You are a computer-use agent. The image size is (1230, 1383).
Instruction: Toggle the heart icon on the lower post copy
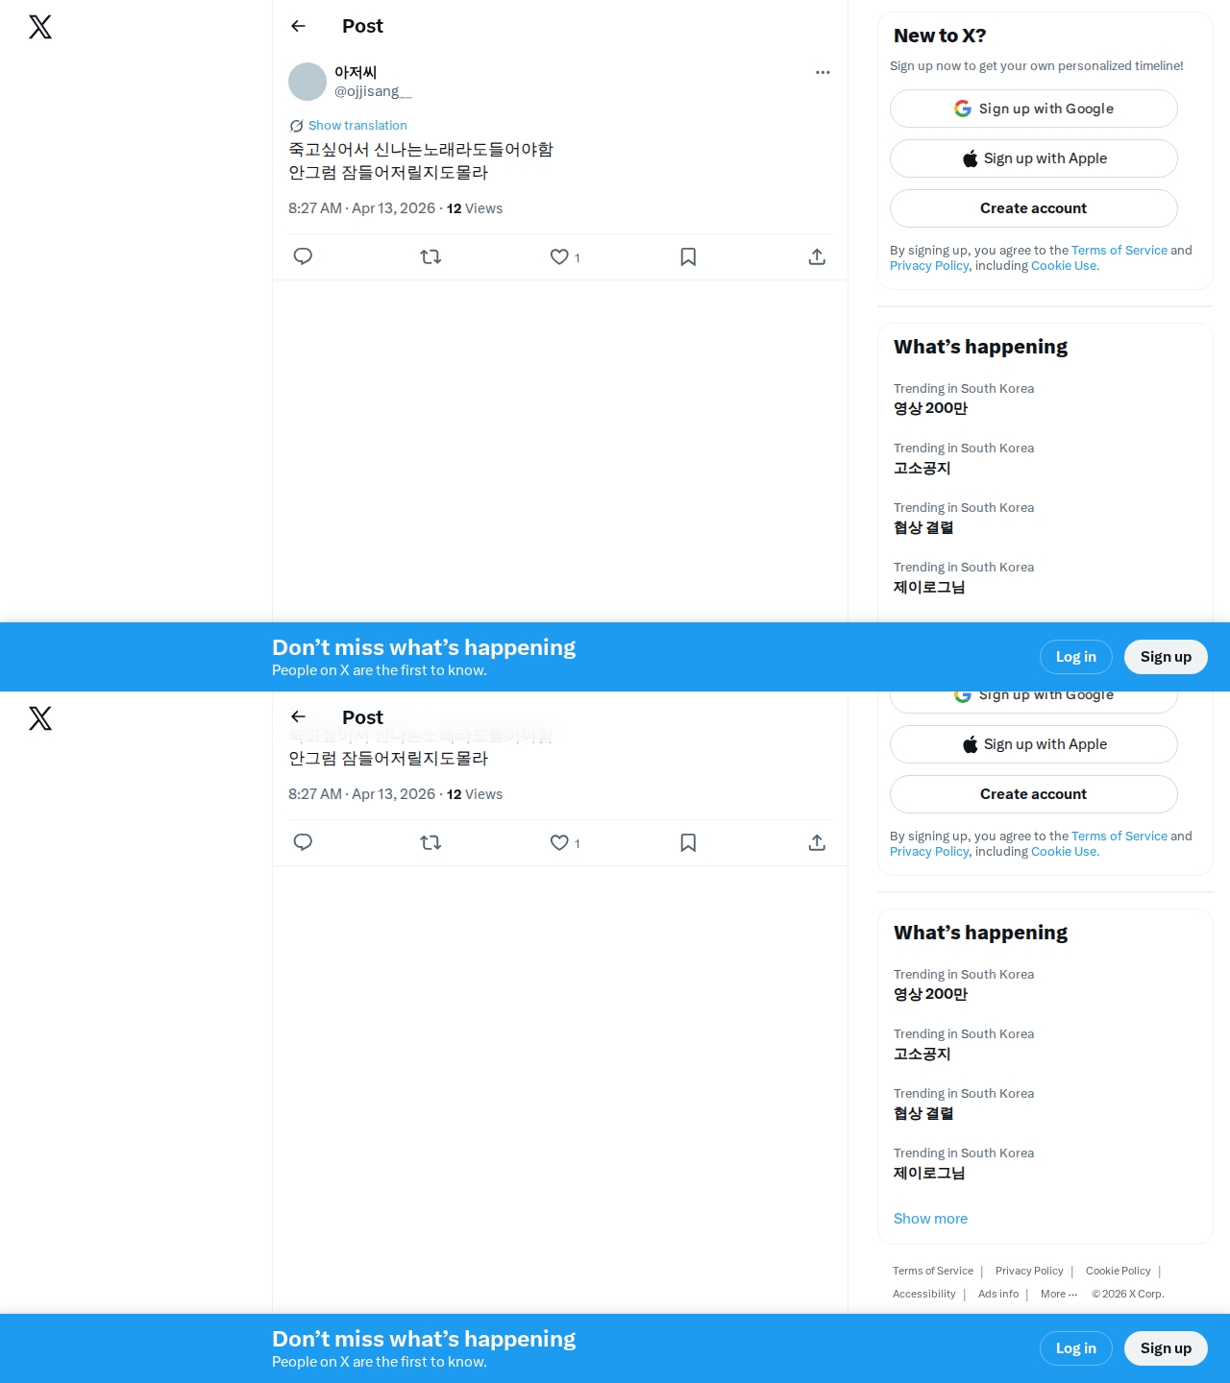point(559,842)
